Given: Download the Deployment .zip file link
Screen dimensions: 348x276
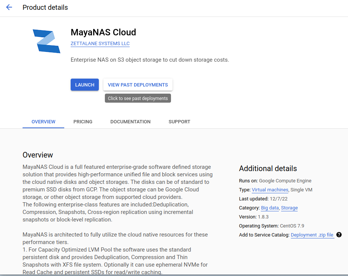Looking at the screenshot, I should [x=312, y=235].
